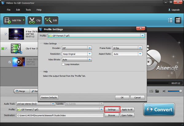The height and width of the screenshot is (126, 184).
Task: Expand the Frame Rate dropdown
Action: [140, 48]
